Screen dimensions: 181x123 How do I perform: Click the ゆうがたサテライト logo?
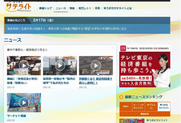point(18,7)
